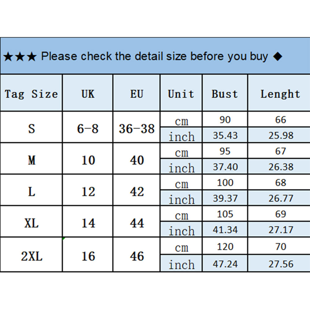Screen dimensions: 310x310
Task: Select the XL tag size cell
Action: (x=32, y=223)
